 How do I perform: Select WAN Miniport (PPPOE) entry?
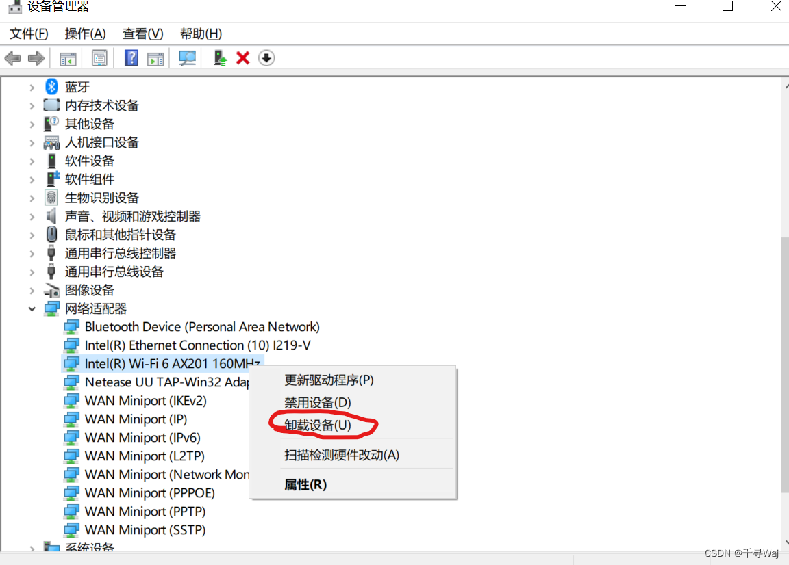149,493
